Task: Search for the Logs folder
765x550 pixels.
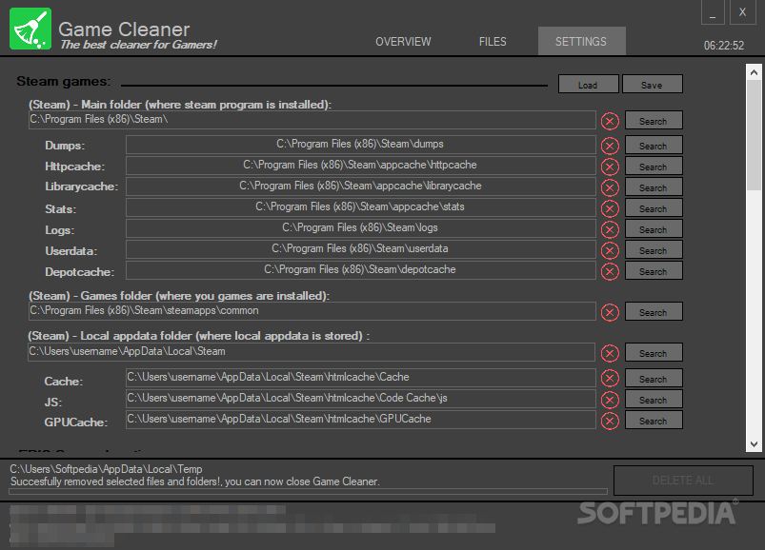Action: [x=654, y=229]
